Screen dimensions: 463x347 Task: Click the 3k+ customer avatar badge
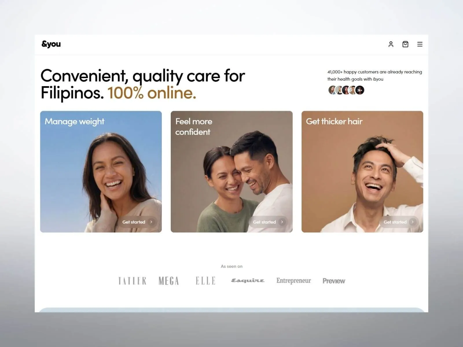[360, 90]
